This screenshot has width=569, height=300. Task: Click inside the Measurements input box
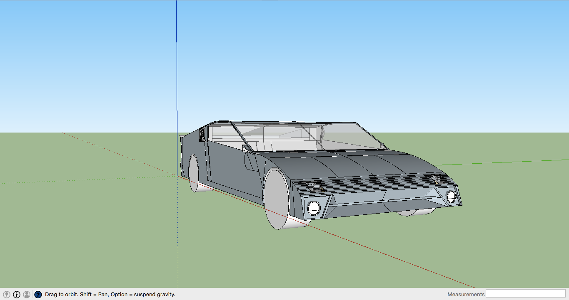coord(526,294)
